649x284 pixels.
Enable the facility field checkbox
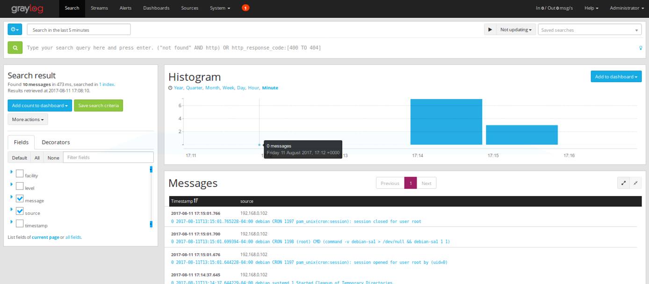pos(20,172)
